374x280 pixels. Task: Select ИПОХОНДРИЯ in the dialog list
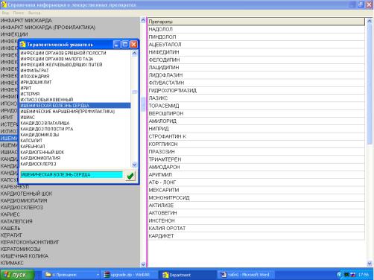click(x=75, y=76)
